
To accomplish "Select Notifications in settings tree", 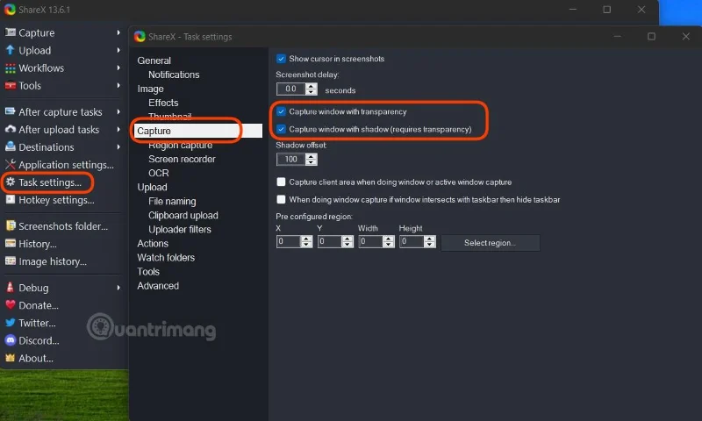I will 174,75.
